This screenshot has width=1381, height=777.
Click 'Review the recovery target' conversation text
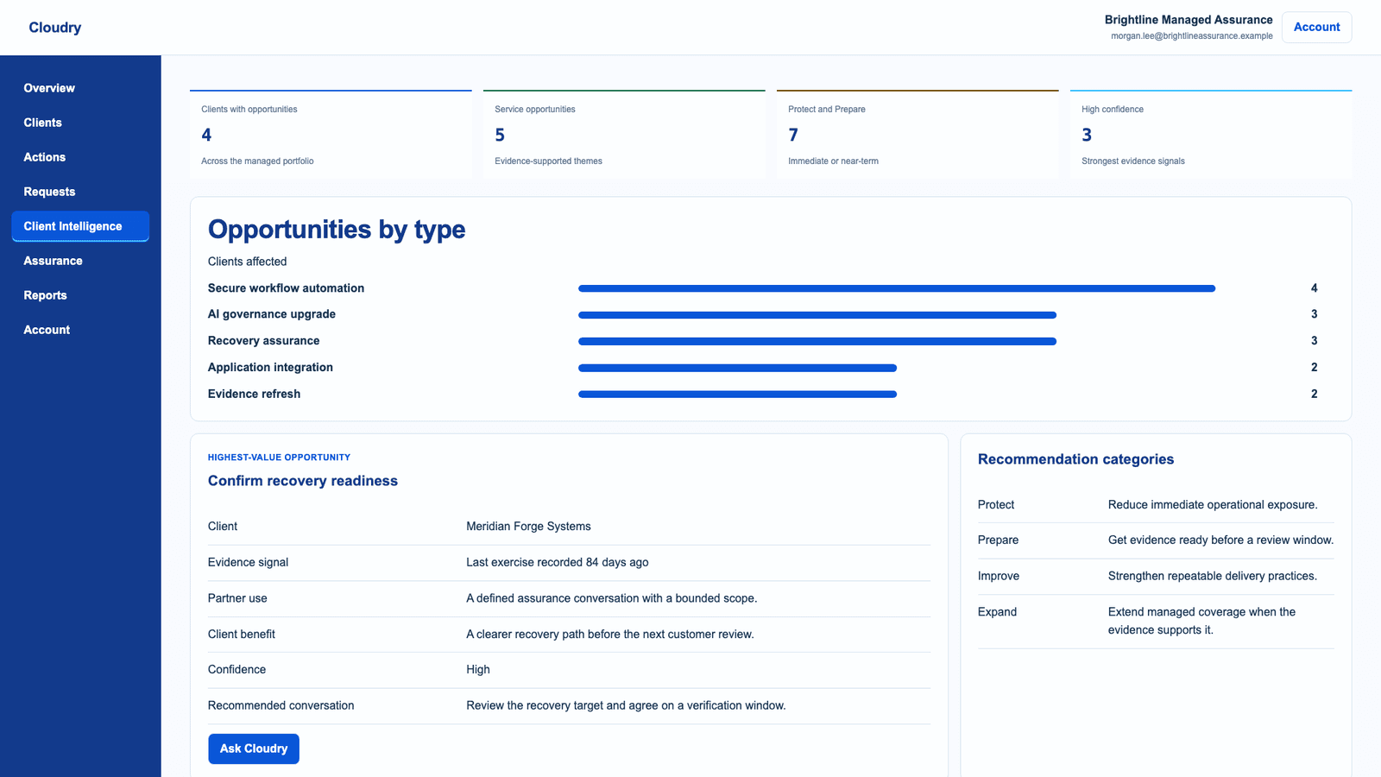(x=626, y=705)
